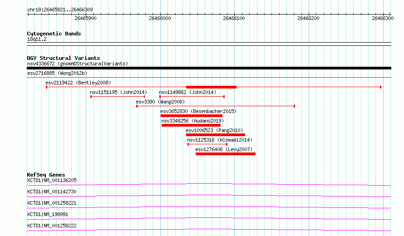Open nsv1151195 (John2014) variant label

tap(118, 92)
